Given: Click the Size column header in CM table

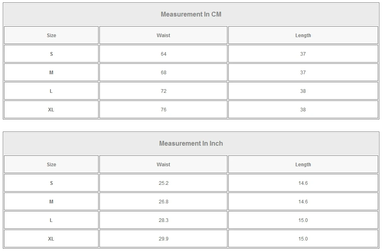Looking at the screenshot, I should click(51, 36).
